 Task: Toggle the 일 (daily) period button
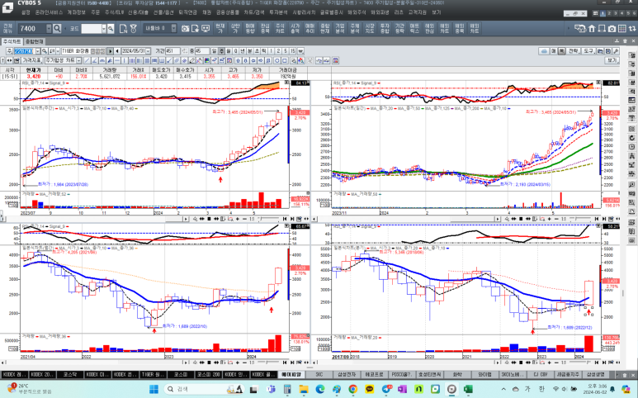coord(215,51)
